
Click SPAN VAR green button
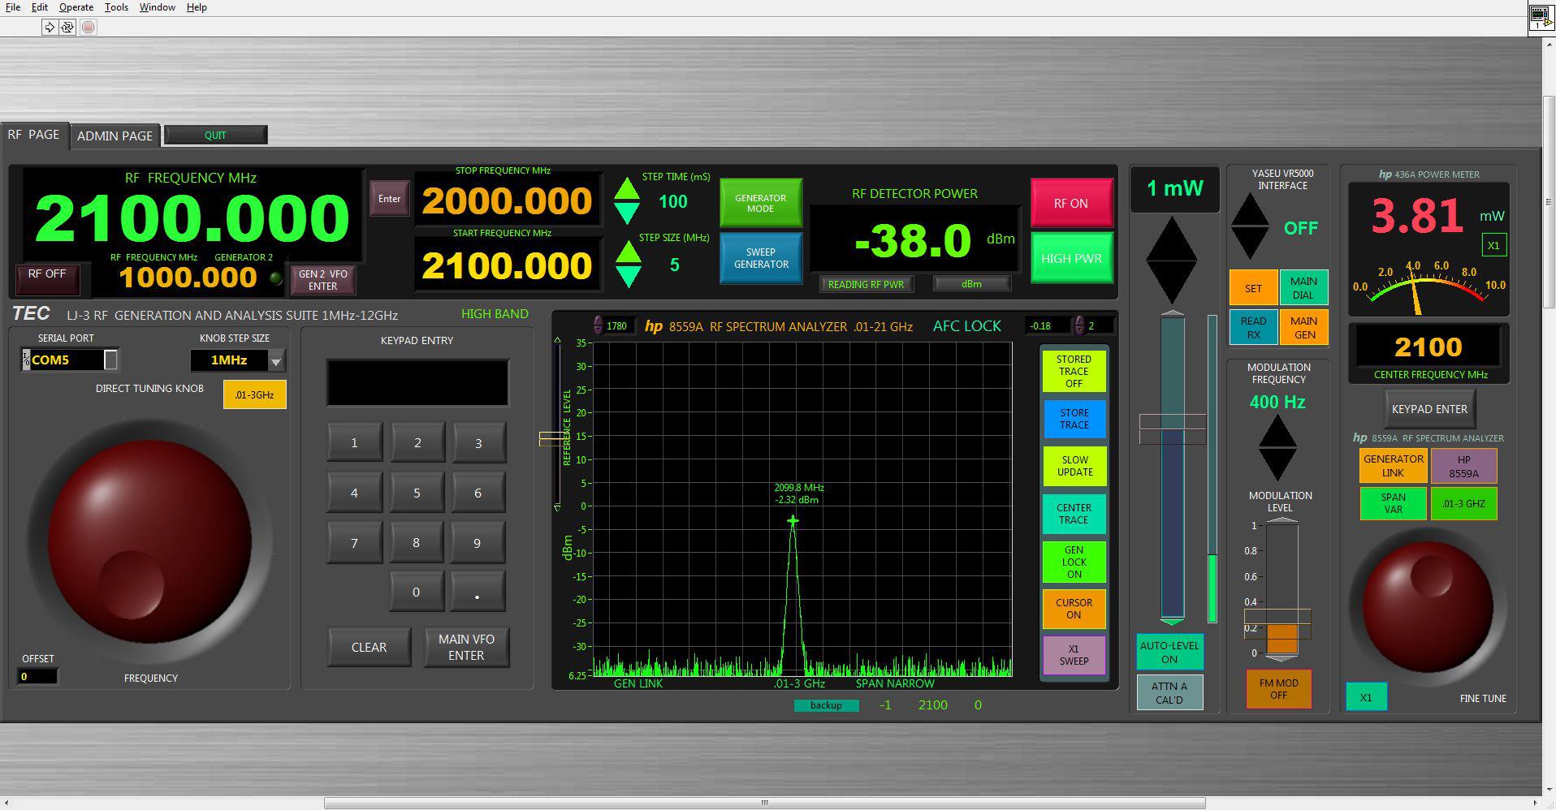tap(1393, 503)
